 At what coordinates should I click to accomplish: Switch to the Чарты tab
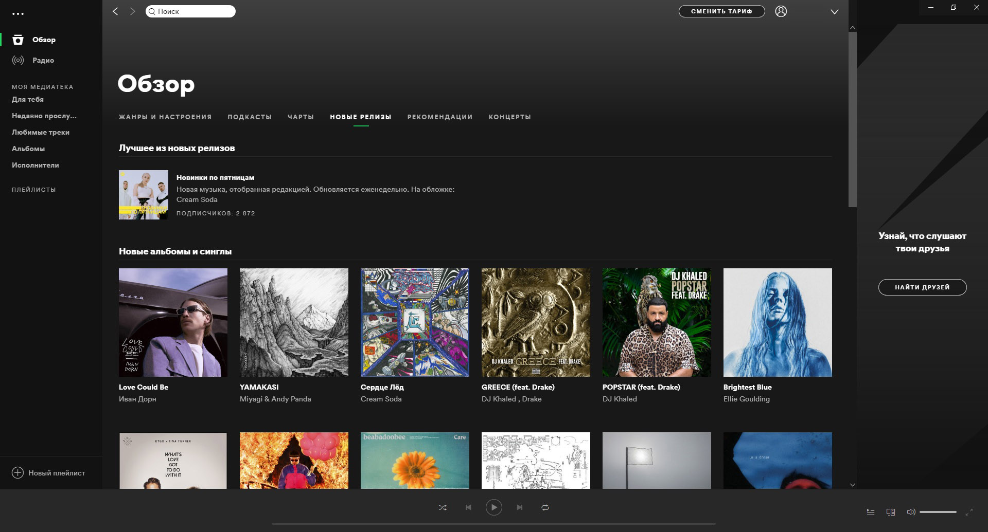[x=301, y=117]
